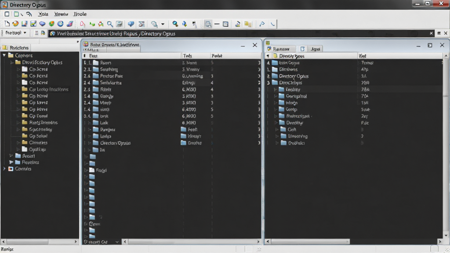Click the blue hooked arrow toolbar icon
Viewport: 450px width, 253px height.
point(262,24)
